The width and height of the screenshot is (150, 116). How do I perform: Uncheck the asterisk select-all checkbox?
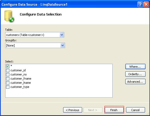(8, 66)
